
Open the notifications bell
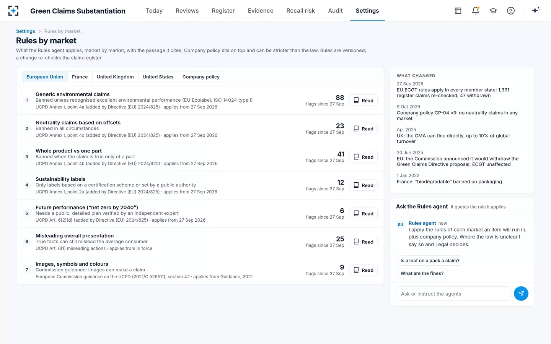476,11
